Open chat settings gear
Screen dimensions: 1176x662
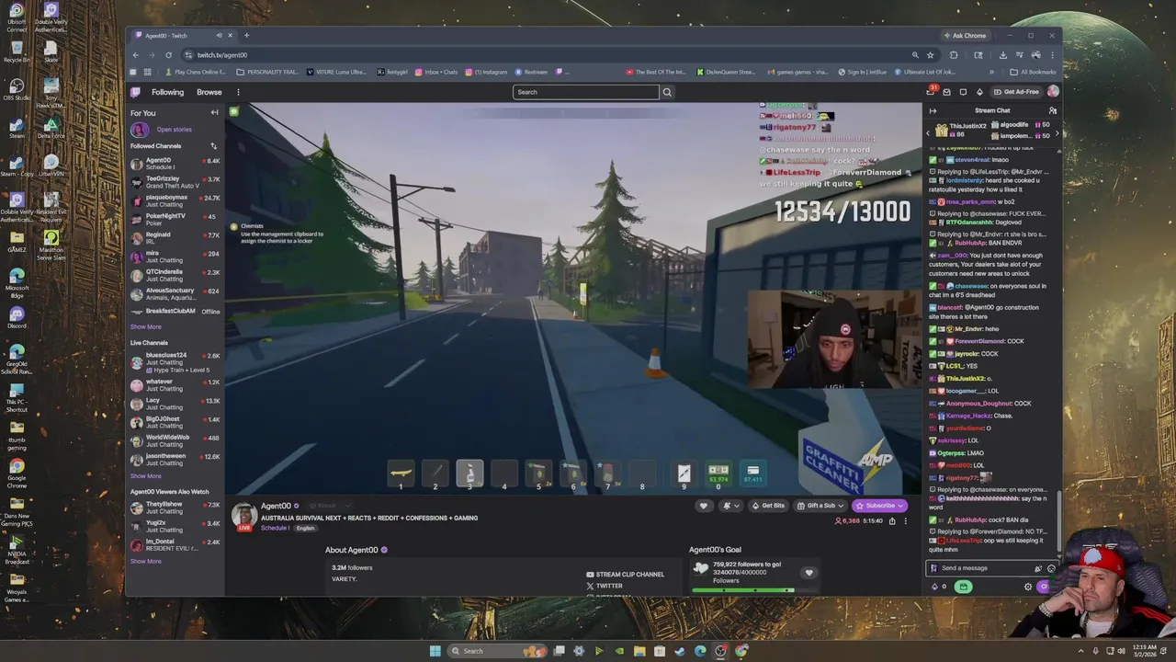coord(1028,587)
